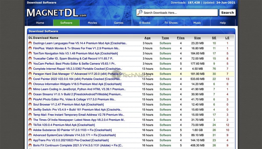Click magnet icon for TikTok V20.0.4 row
Viewport: 262px width, 149px height.
[x=30, y=125]
